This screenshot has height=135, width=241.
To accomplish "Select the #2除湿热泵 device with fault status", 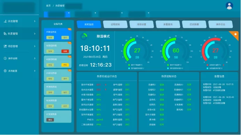I will (58, 48).
